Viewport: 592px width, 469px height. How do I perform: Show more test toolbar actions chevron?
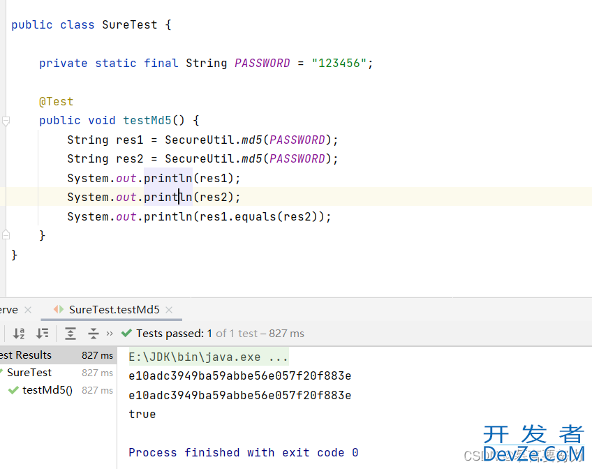point(110,334)
